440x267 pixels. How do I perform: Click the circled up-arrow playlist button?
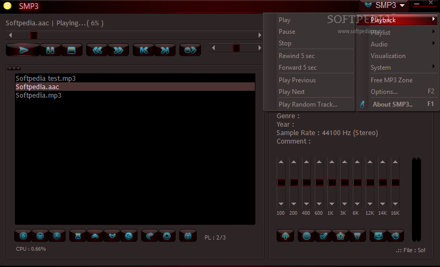point(57,236)
